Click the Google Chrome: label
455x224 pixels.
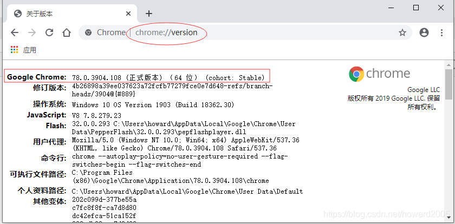[37, 77]
